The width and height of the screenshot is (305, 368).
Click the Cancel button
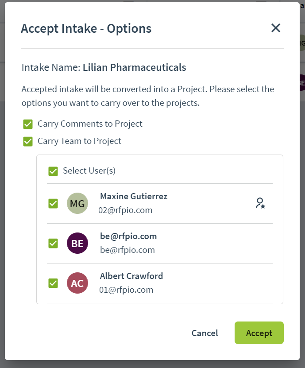(205, 333)
